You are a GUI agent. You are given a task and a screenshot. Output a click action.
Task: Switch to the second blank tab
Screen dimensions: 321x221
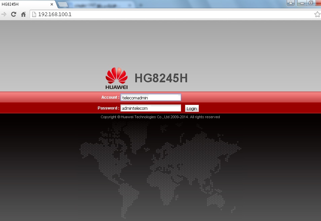tap(63, 5)
